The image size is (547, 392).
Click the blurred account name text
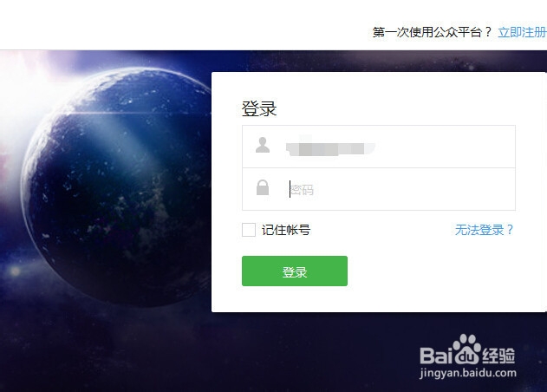pyautogui.click(x=330, y=148)
